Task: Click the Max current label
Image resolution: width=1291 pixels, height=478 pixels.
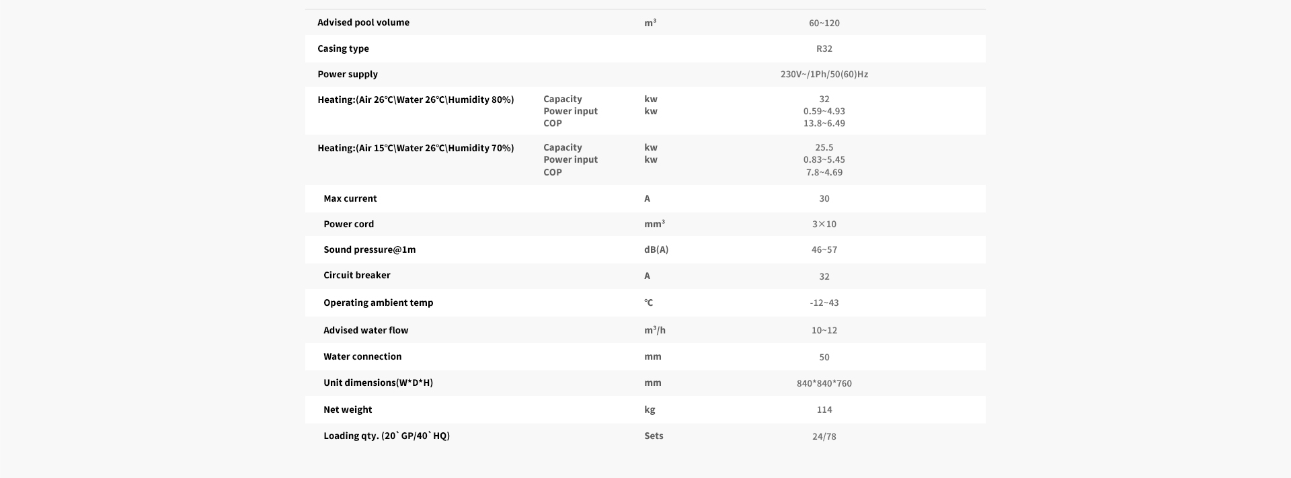Action: click(x=350, y=198)
